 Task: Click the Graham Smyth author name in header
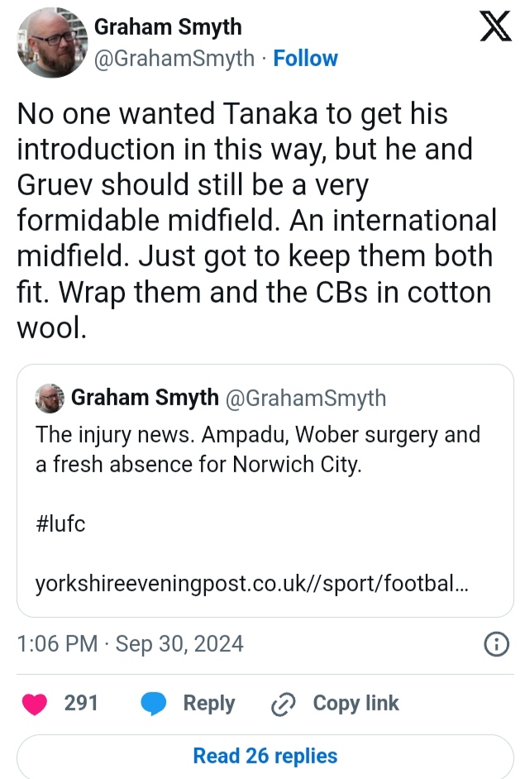coord(168,27)
